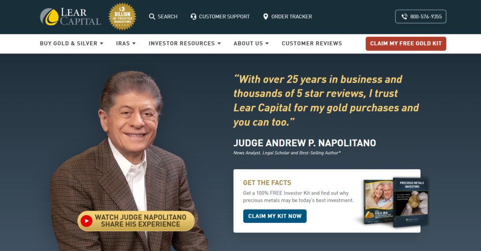Open the Customer Reviews menu item
The width and height of the screenshot is (481, 251).
click(312, 44)
